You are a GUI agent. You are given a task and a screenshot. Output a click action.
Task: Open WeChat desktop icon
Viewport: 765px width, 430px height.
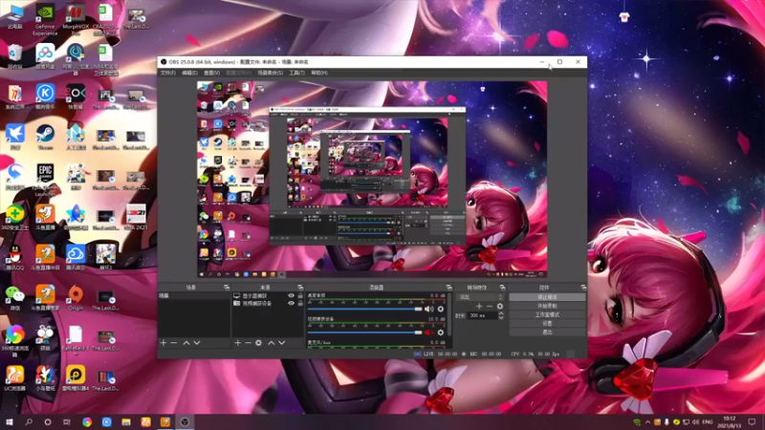coord(14,298)
